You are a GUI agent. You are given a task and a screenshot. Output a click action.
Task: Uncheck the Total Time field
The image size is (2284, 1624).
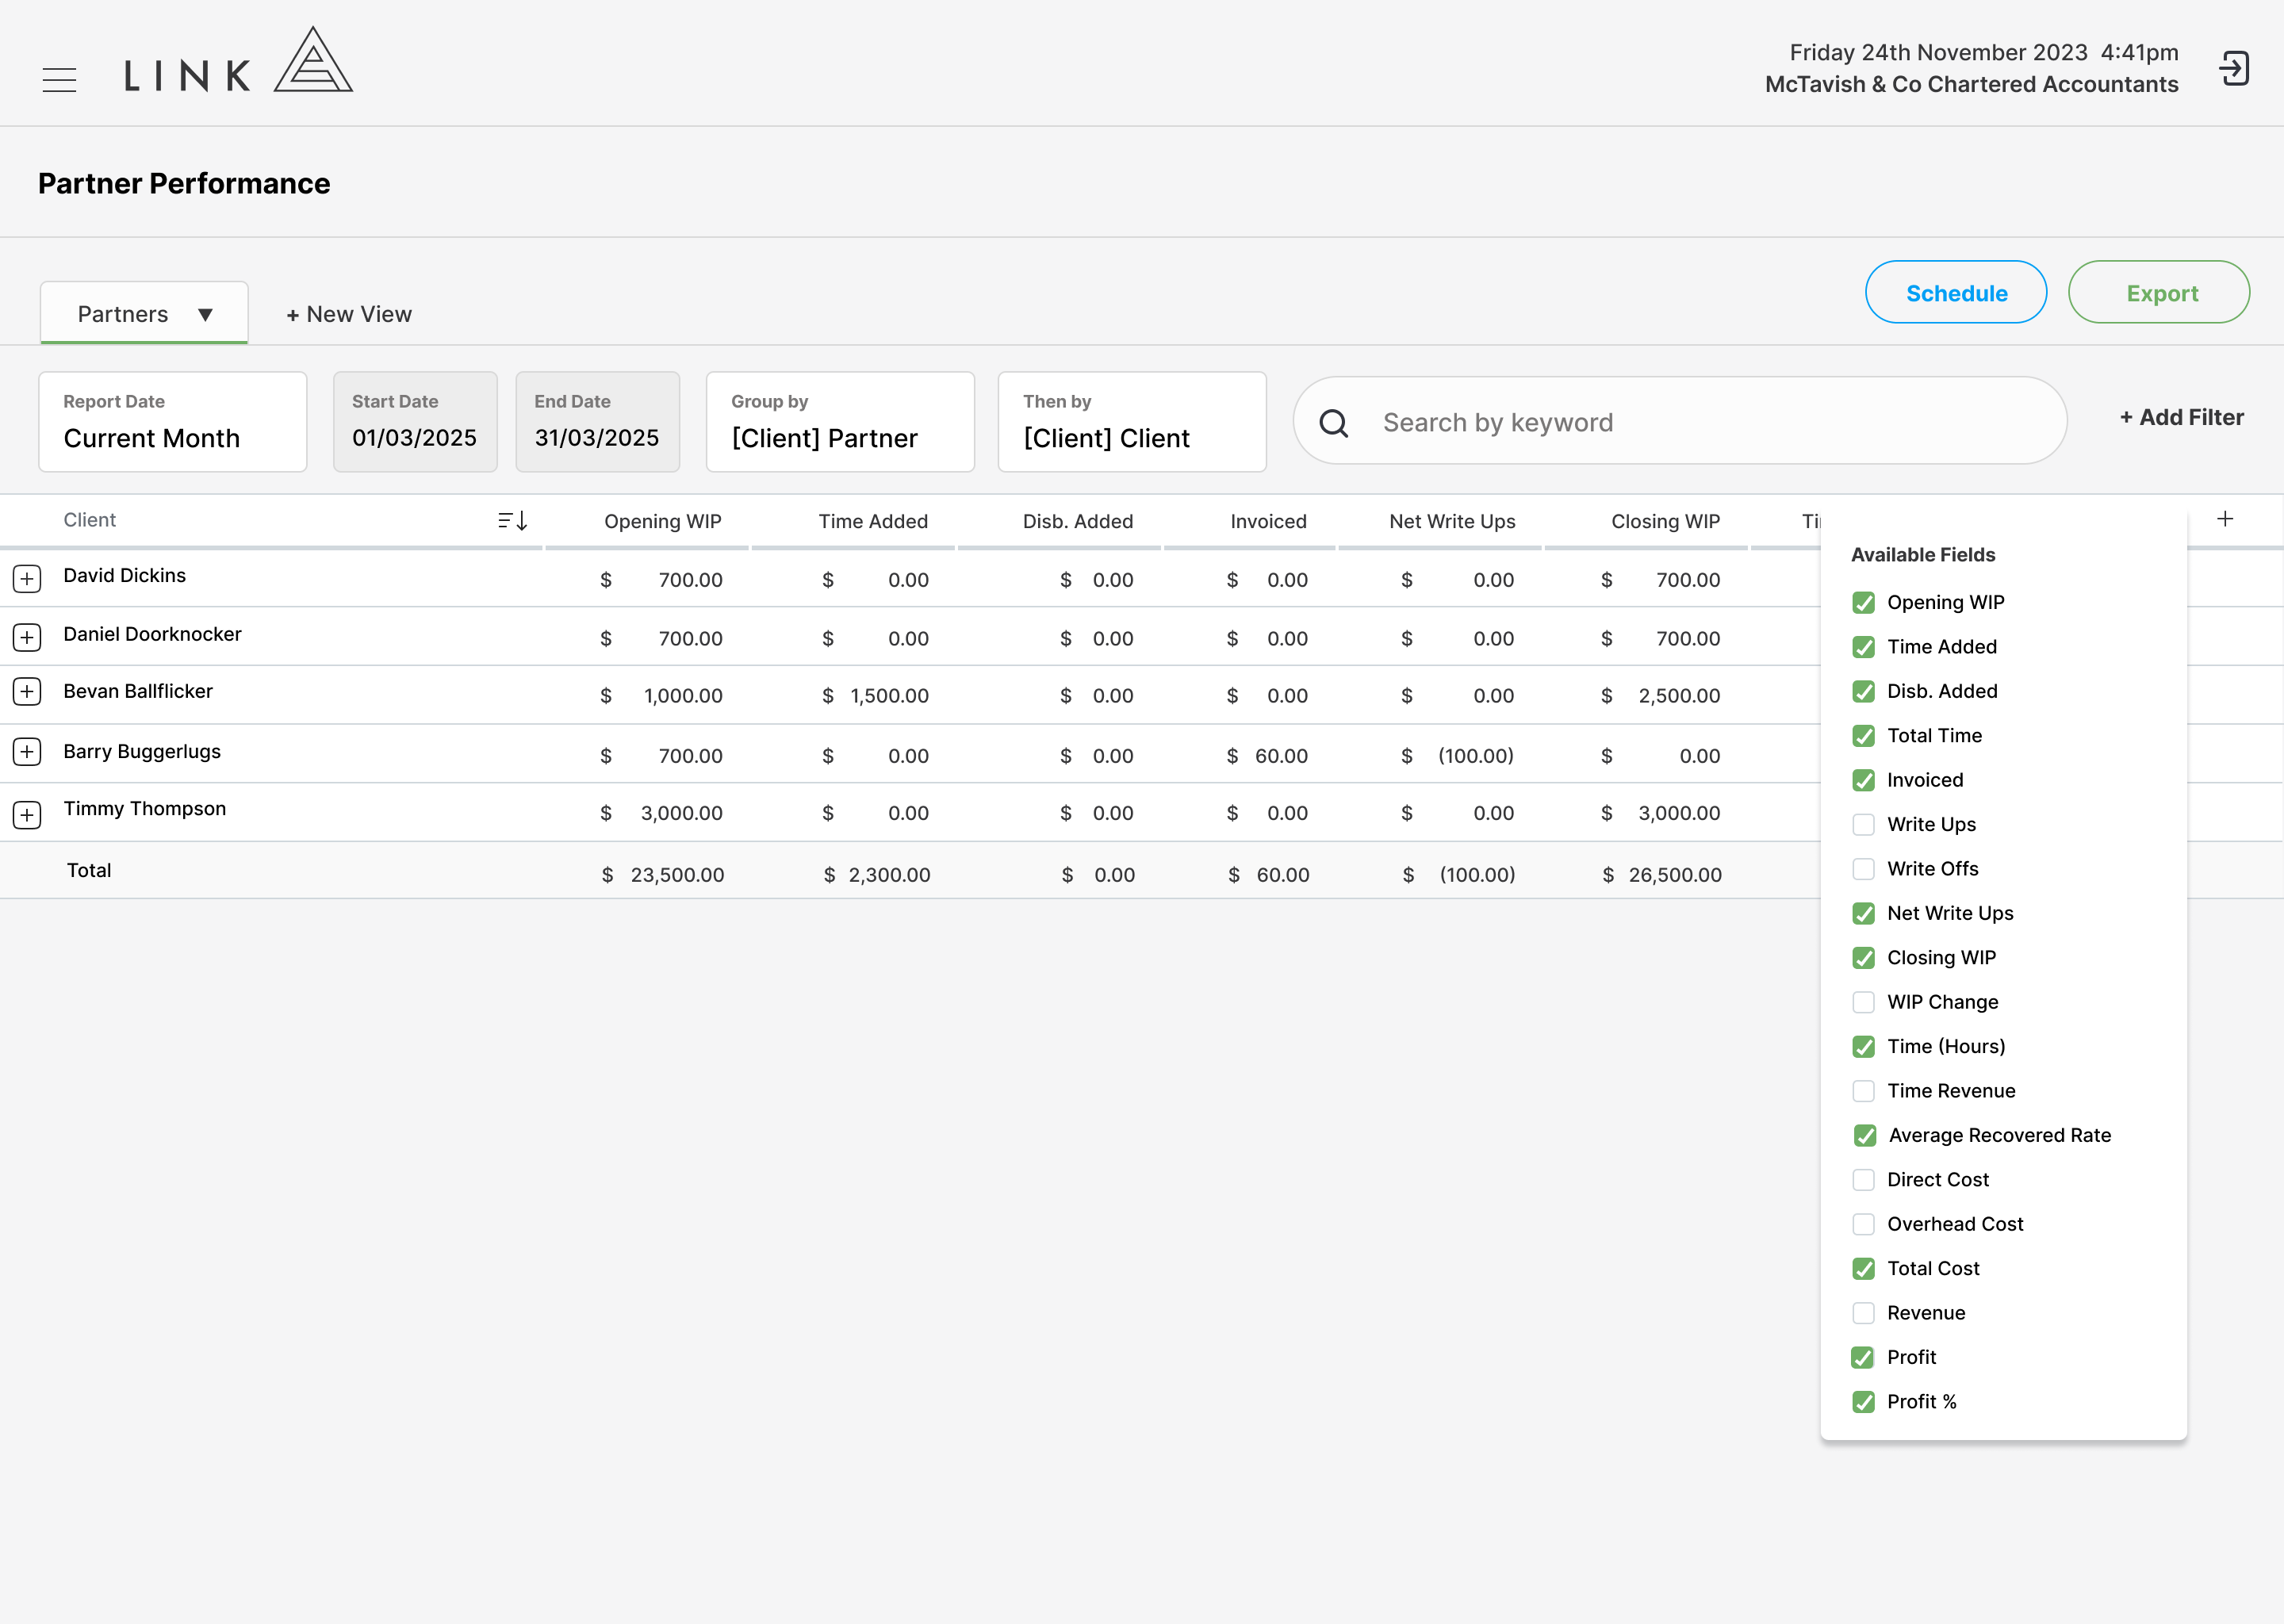coord(1863,736)
